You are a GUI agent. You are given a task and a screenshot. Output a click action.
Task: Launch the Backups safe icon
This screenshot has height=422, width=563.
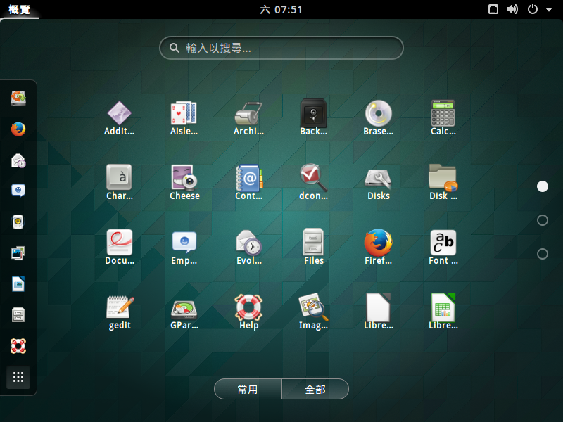tap(313, 113)
